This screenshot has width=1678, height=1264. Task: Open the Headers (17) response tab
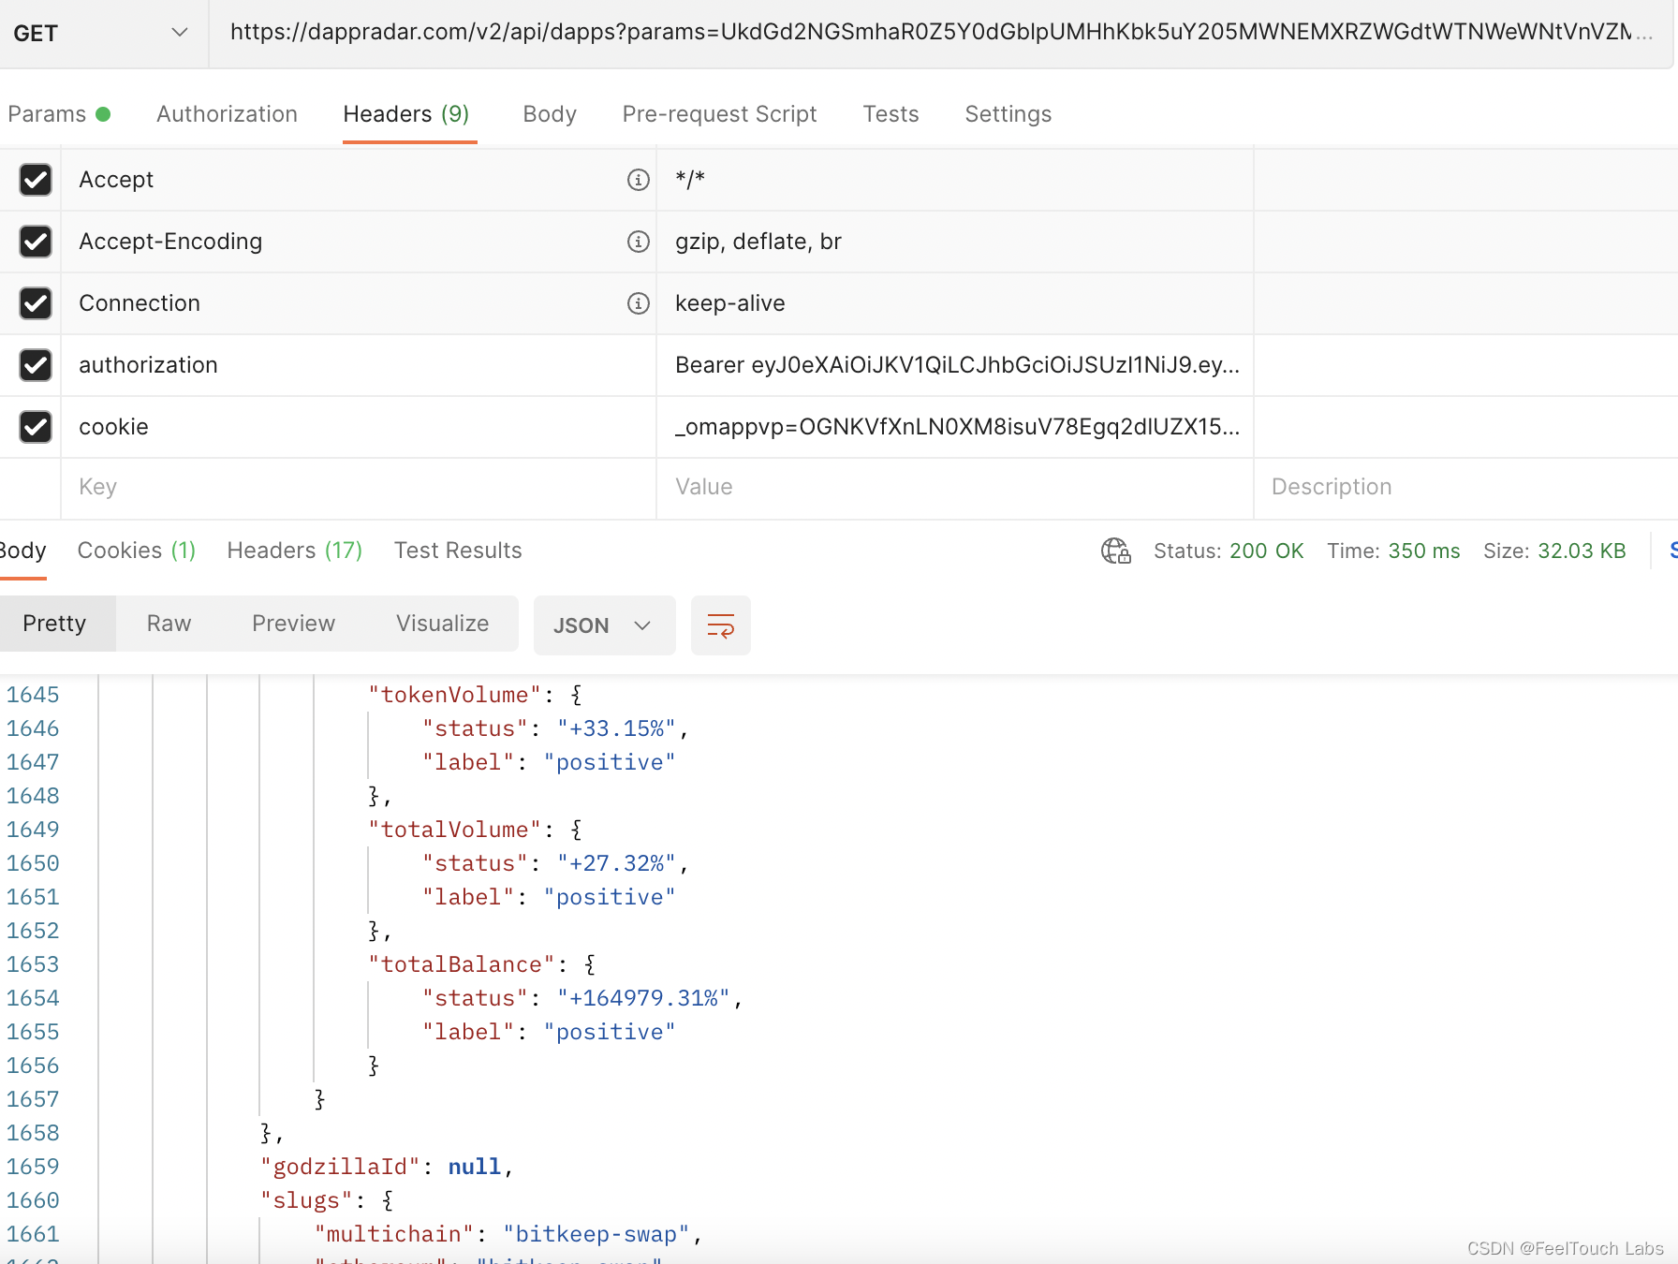pyautogui.click(x=294, y=551)
